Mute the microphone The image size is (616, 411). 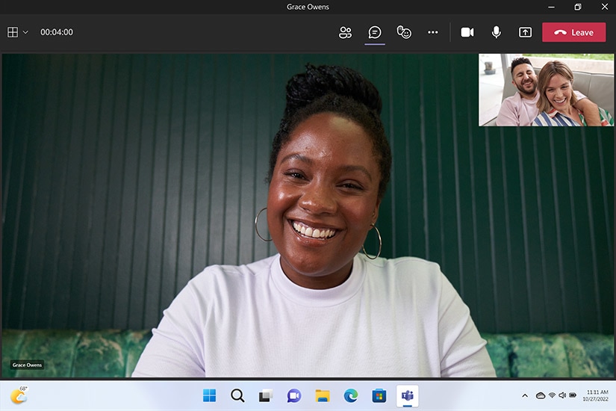496,32
